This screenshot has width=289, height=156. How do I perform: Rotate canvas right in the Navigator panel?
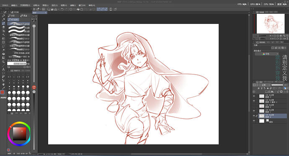278,38
